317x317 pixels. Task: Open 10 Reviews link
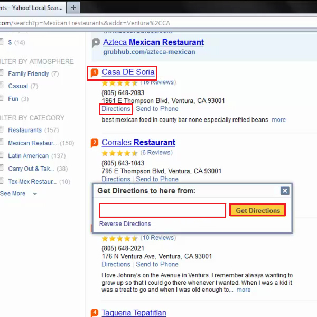coord(158,238)
